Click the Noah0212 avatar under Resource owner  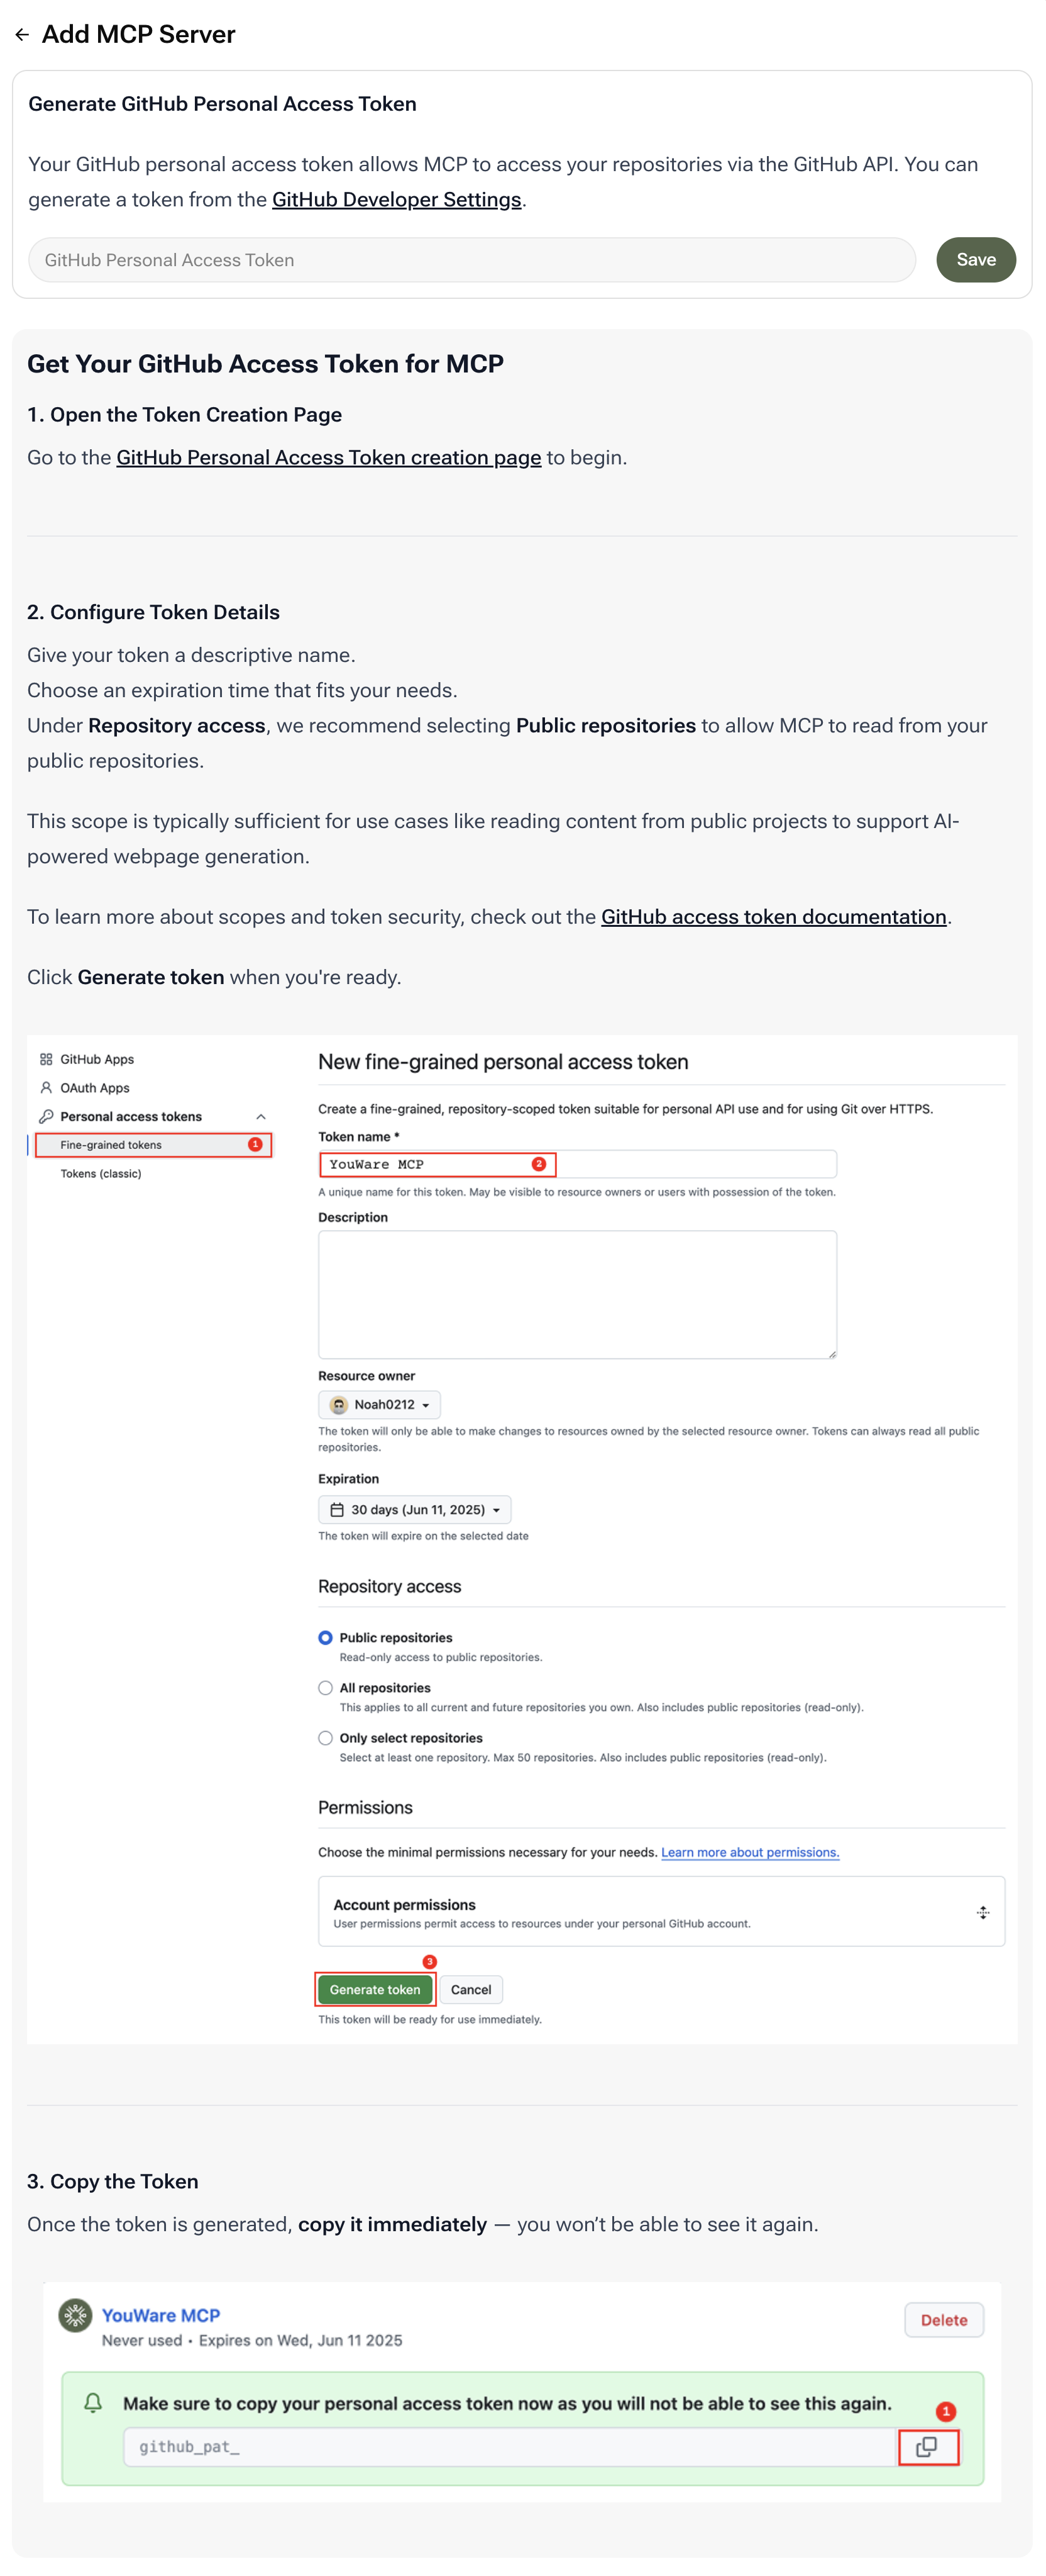341,1405
